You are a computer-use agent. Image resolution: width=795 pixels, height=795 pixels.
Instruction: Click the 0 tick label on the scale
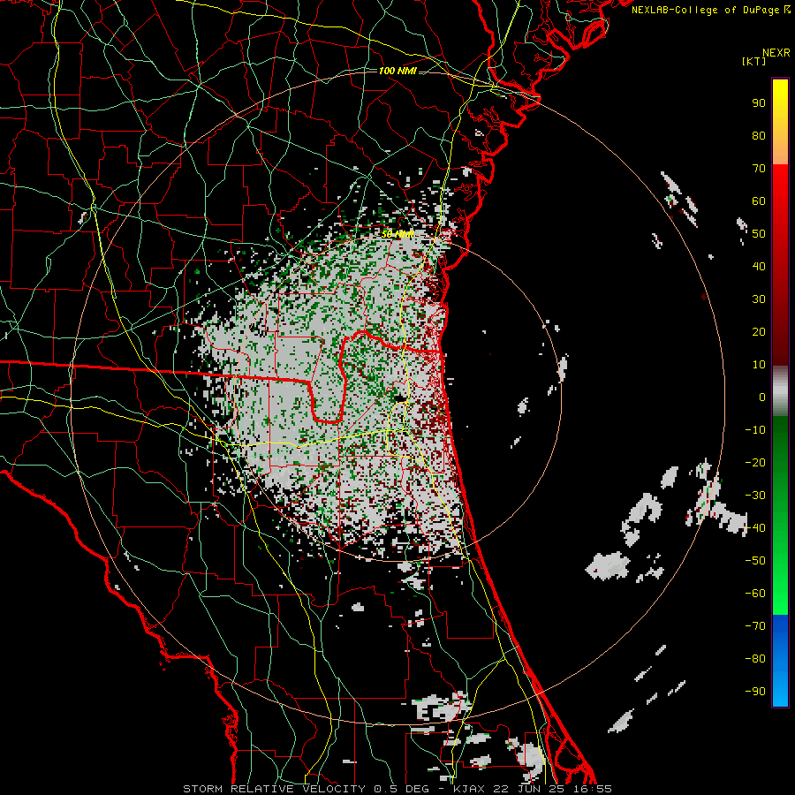pos(762,397)
